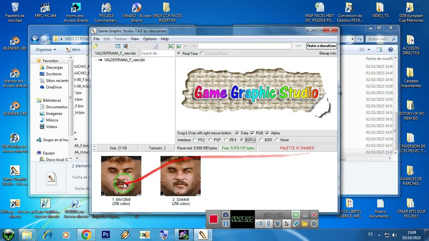Take a screenshot with the recorder camera icon
429x241 pixels.
click(x=226, y=215)
